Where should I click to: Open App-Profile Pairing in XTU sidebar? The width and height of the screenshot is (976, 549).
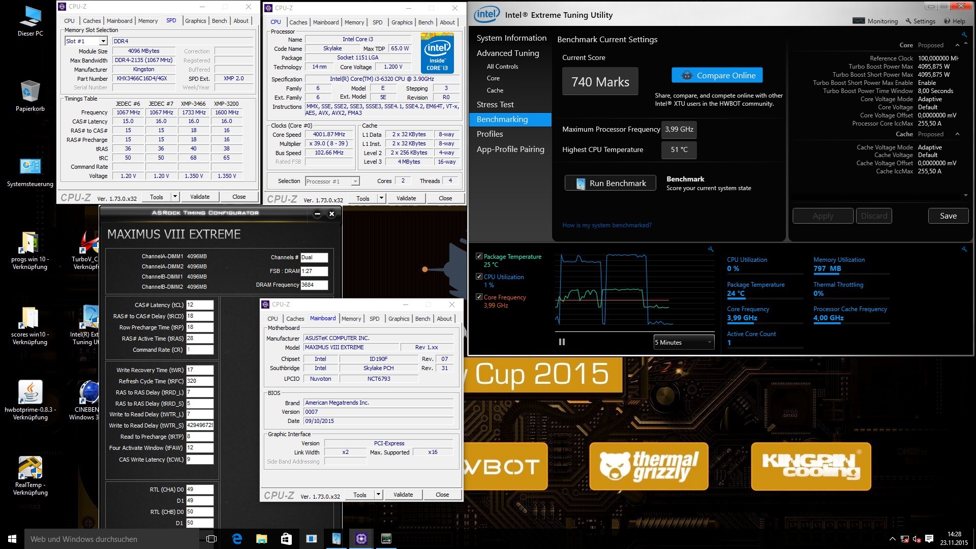click(x=510, y=149)
